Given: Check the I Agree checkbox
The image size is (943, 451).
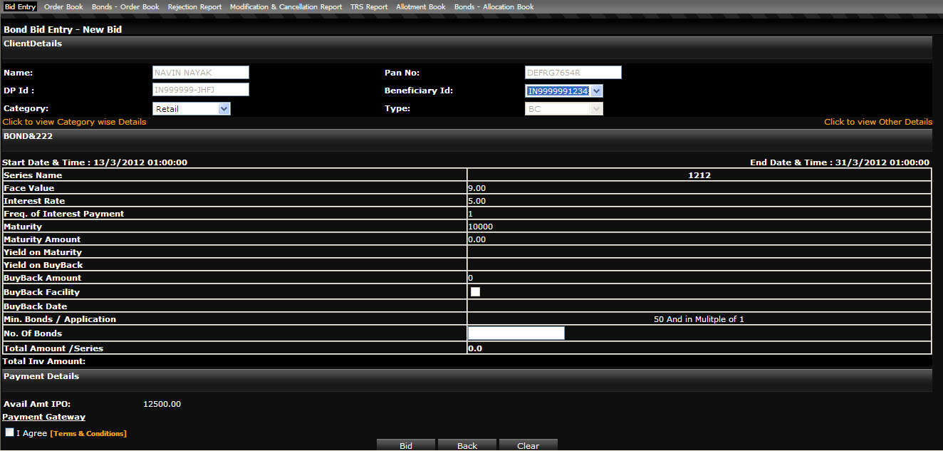Looking at the screenshot, I should (9, 432).
